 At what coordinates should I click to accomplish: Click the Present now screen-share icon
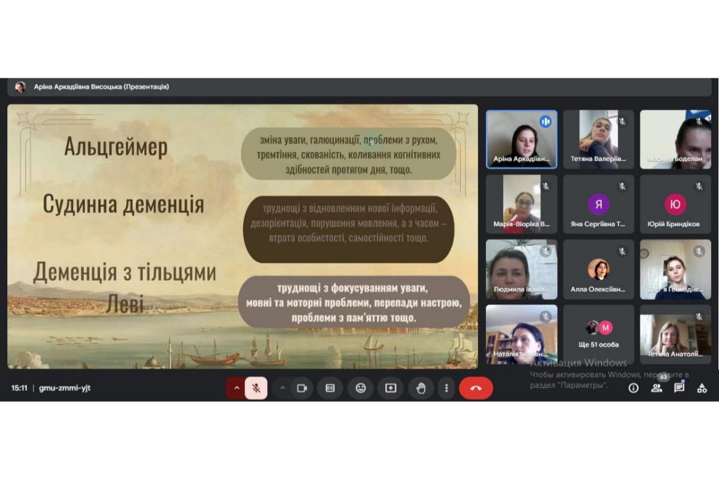391,388
